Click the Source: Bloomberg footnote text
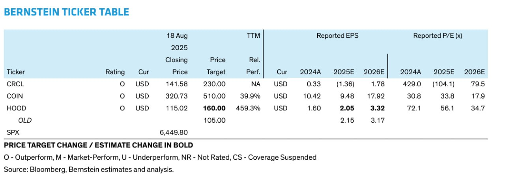 [89, 170]
